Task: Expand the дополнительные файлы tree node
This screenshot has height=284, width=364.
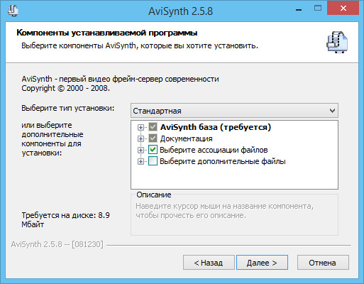Action: pyautogui.click(x=140, y=161)
